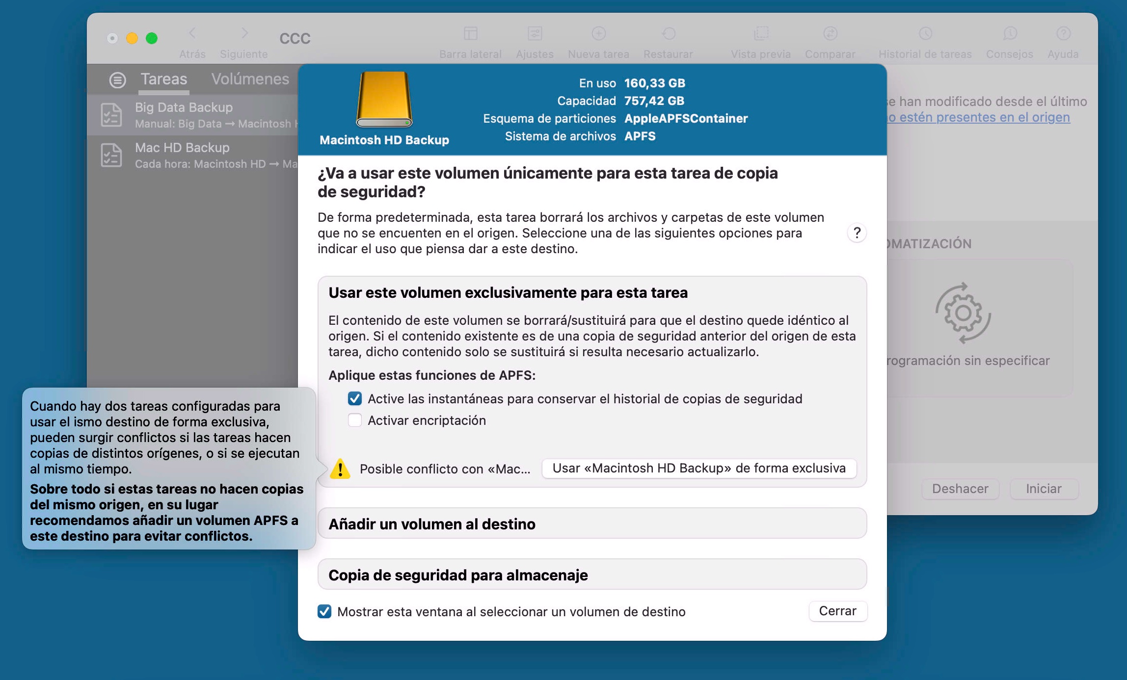Click the Deshacer button
Viewport: 1127px width, 680px height.
click(x=960, y=489)
